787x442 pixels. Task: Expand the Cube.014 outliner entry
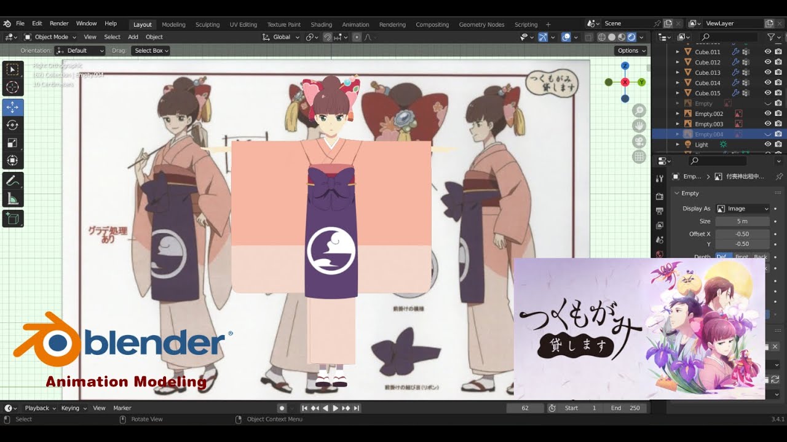[678, 83]
